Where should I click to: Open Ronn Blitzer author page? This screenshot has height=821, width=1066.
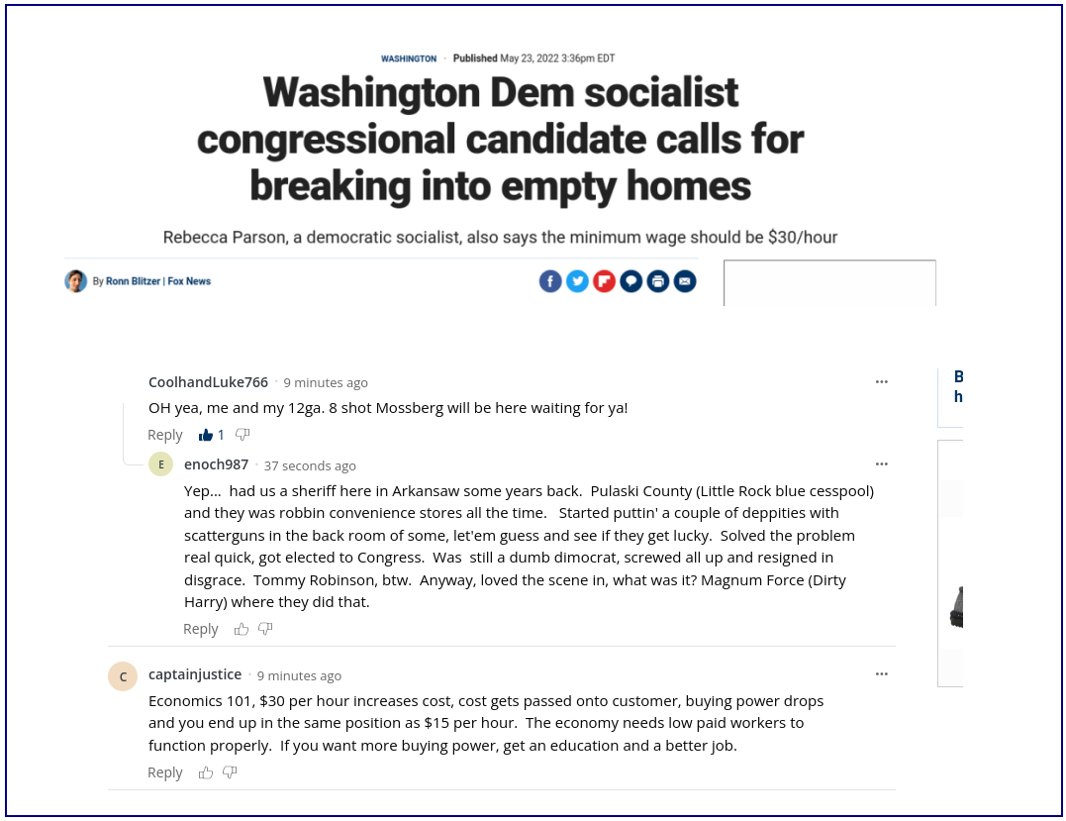click(x=133, y=281)
